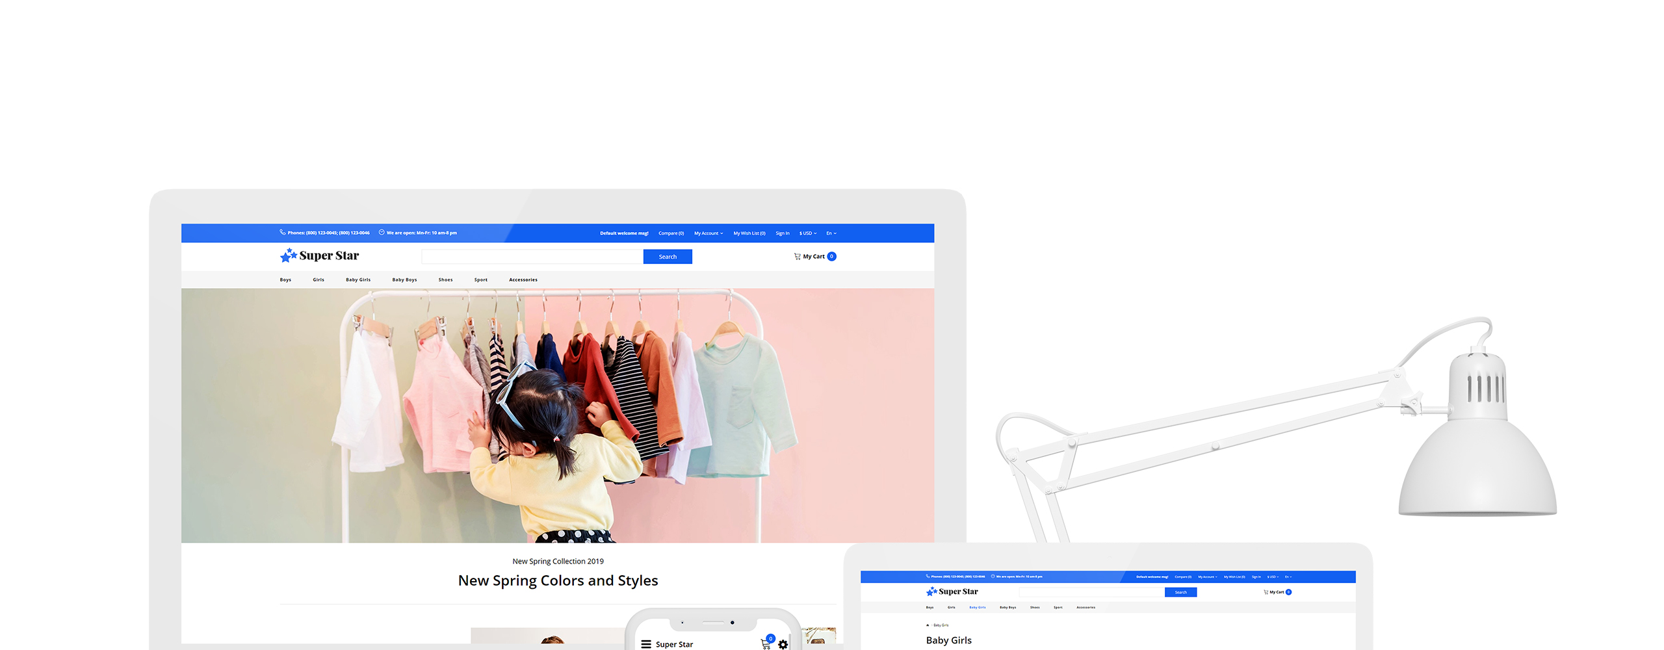Screen dimensions: 1664x650
Task: Click the Search button on desktop mockup
Action: (668, 257)
